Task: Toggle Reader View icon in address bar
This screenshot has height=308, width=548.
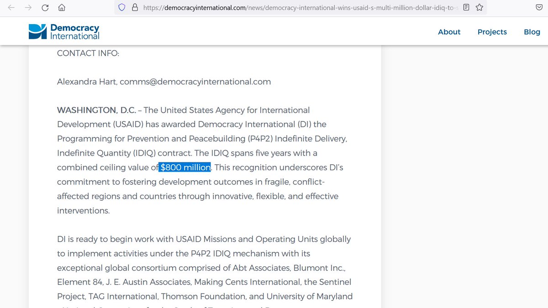Action: tap(466, 7)
